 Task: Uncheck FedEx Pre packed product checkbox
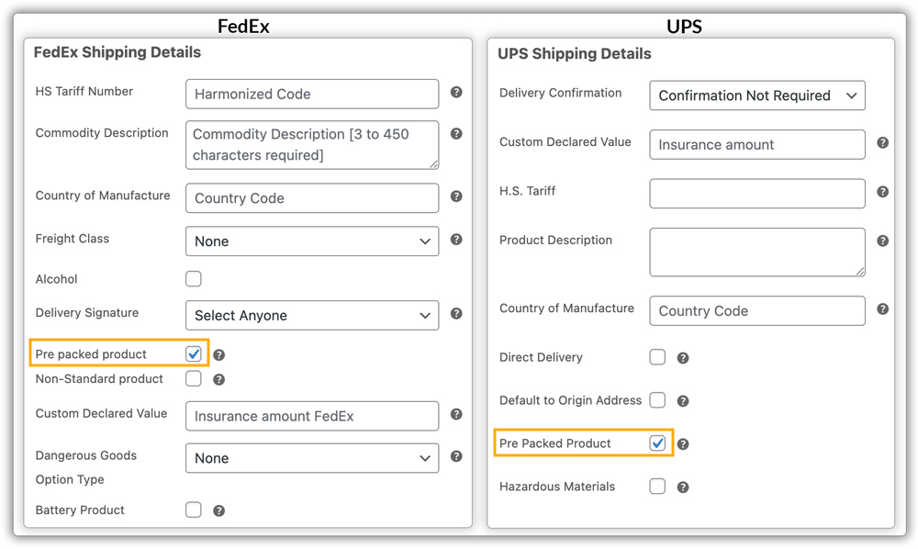tap(194, 354)
